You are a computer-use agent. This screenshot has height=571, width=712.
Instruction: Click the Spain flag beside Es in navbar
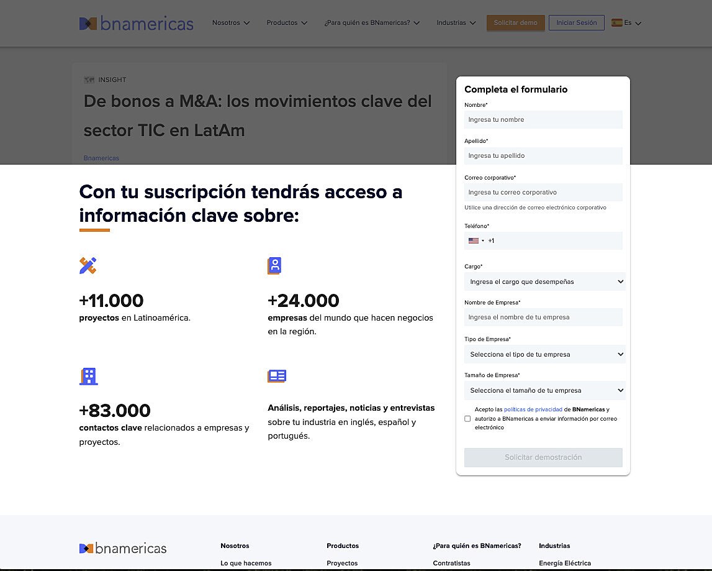(616, 21)
